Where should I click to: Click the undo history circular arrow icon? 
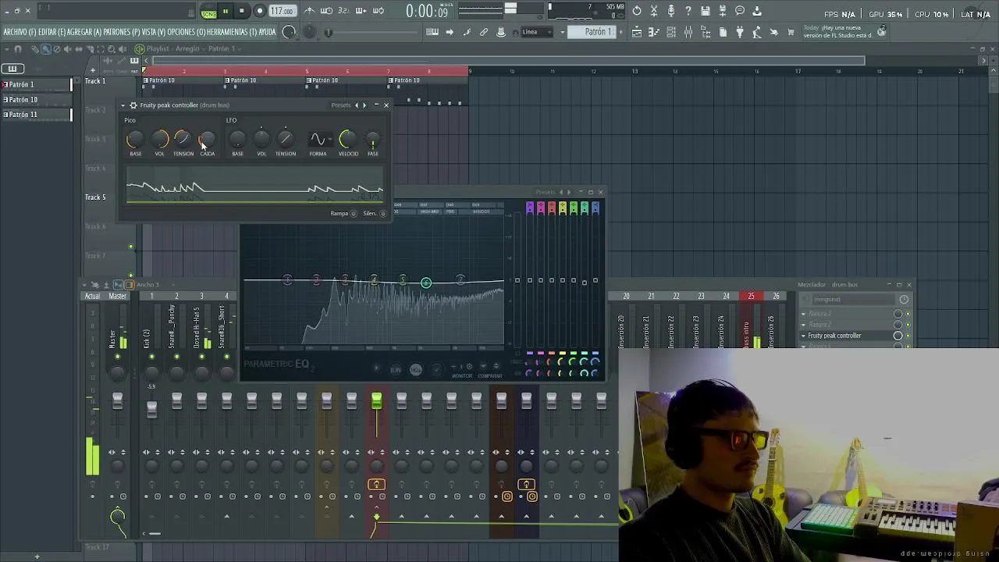(637, 11)
